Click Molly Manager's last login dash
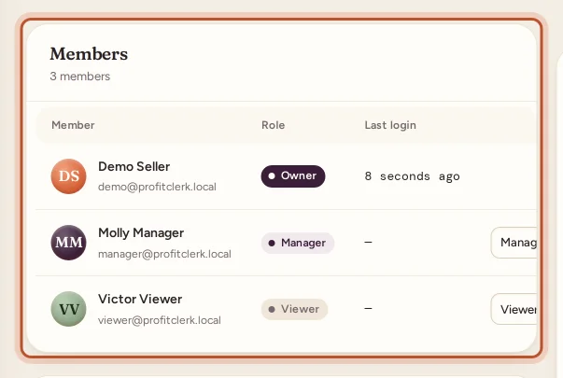Image resolution: width=563 pixels, height=378 pixels. point(368,243)
